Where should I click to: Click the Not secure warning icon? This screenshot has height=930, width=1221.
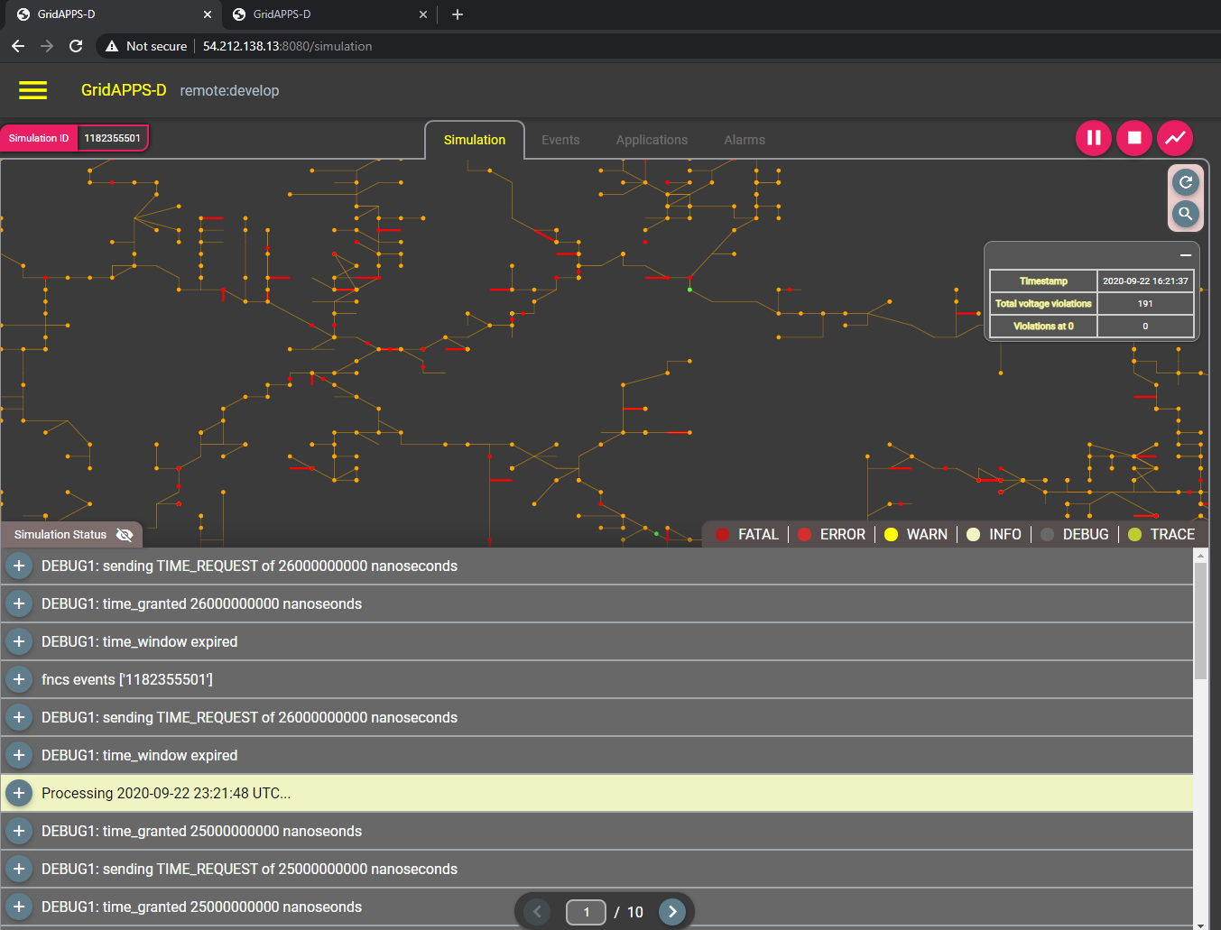pyautogui.click(x=112, y=46)
